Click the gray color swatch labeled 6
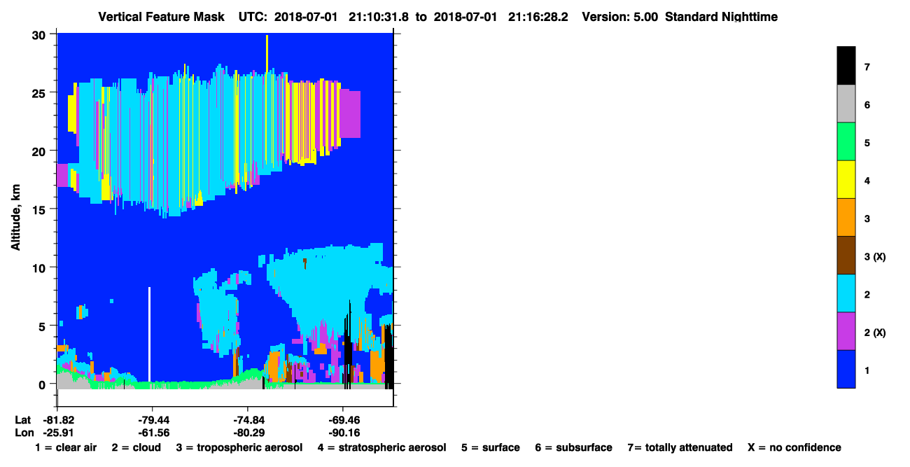Viewport: 910px width, 467px height. pyautogui.click(x=846, y=104)
